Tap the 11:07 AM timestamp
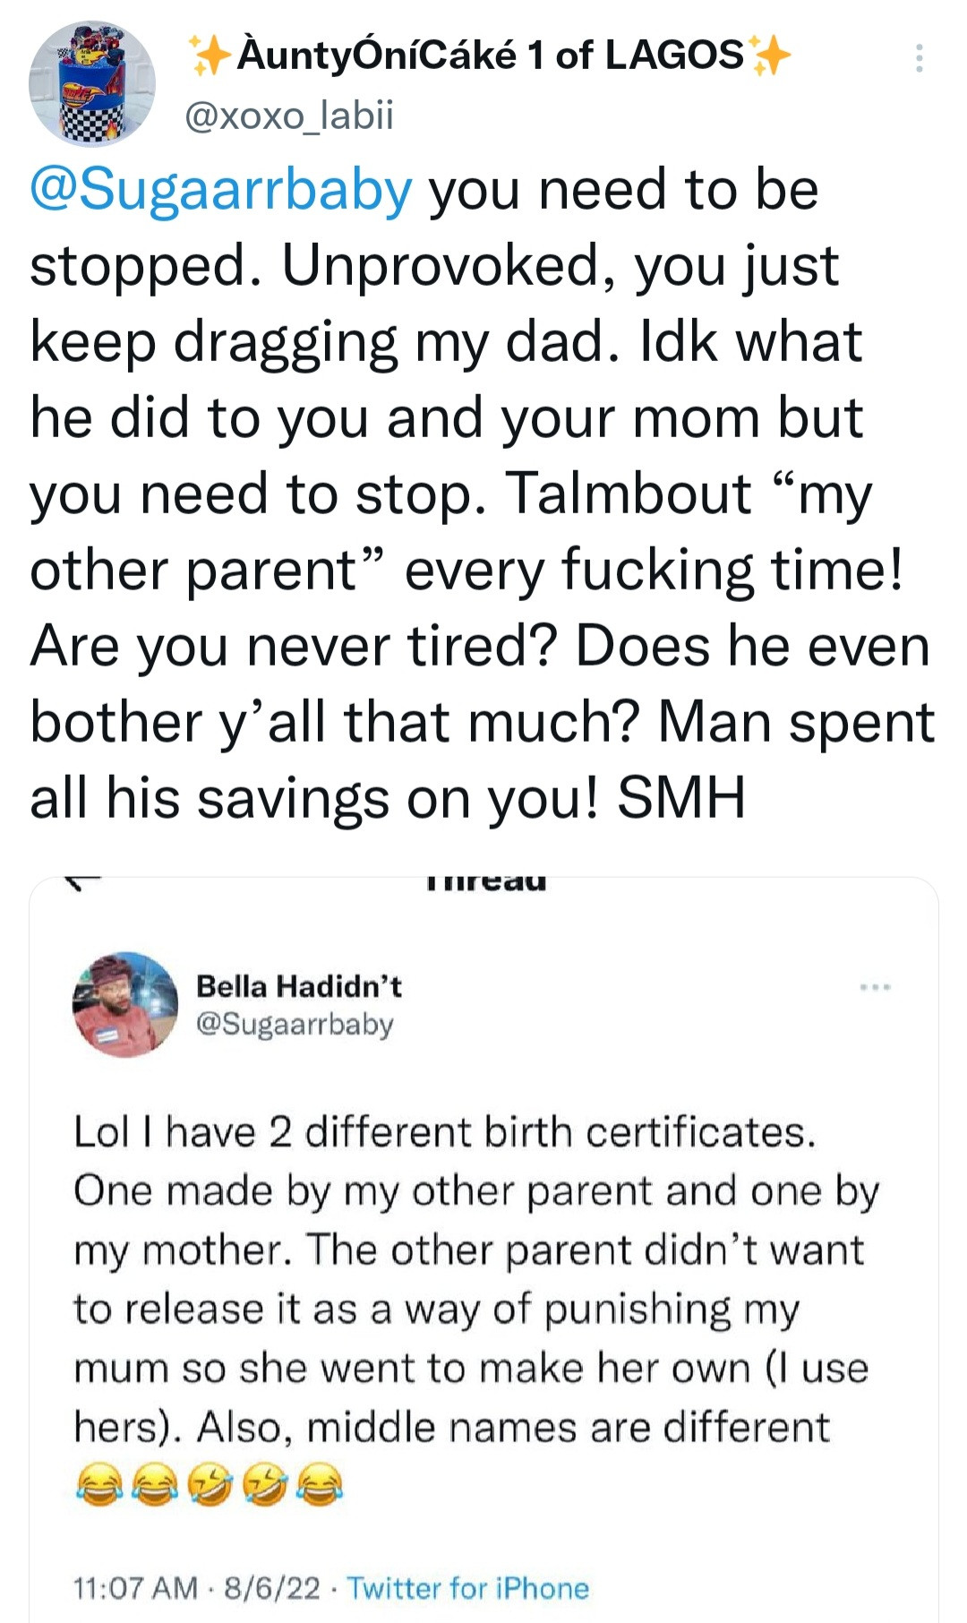 click(135, 1588)
